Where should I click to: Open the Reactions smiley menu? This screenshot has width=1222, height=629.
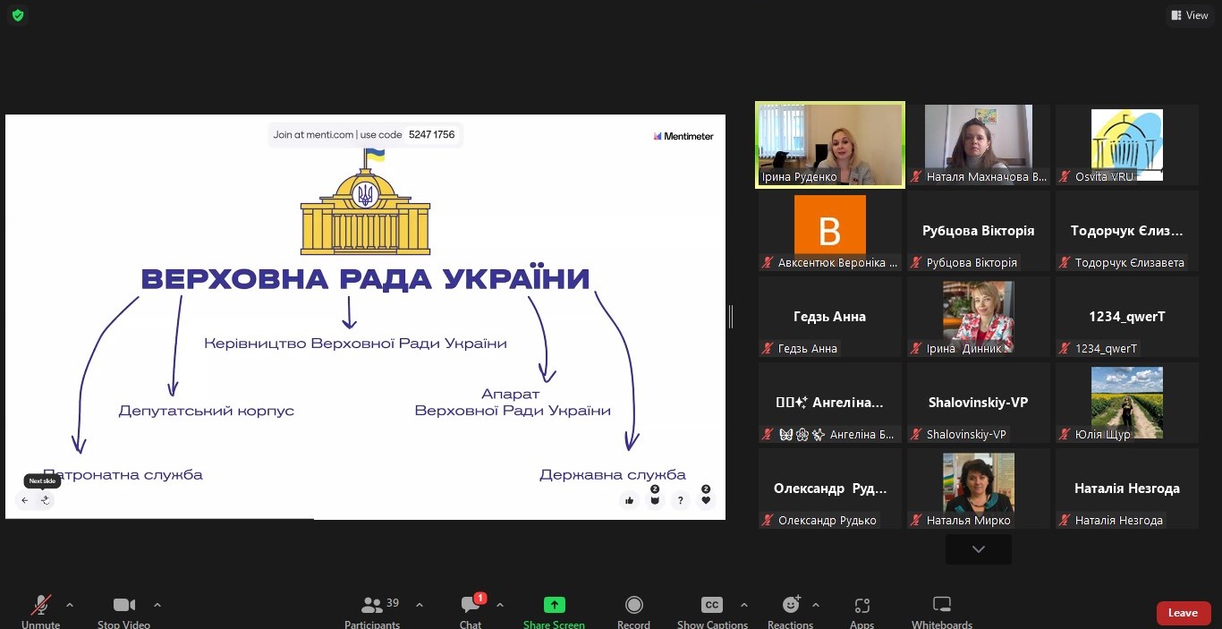[x=790, y=606]
